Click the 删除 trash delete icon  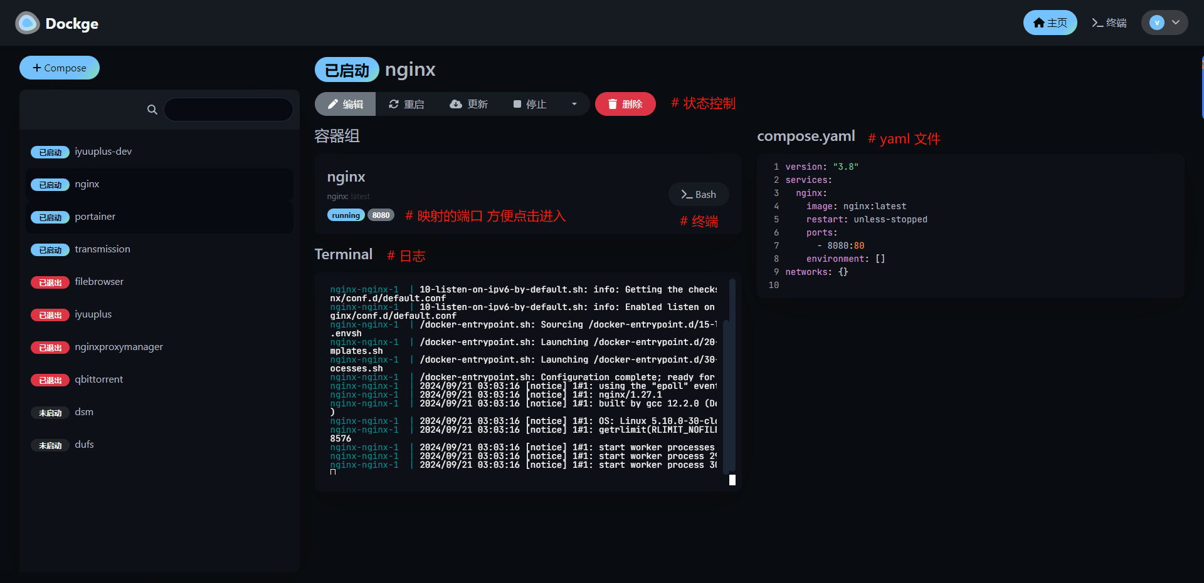[613, 104]
